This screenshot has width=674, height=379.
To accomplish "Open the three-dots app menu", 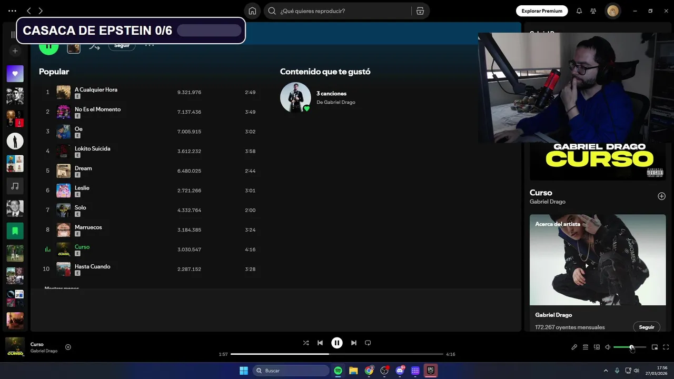I will 12,11.
